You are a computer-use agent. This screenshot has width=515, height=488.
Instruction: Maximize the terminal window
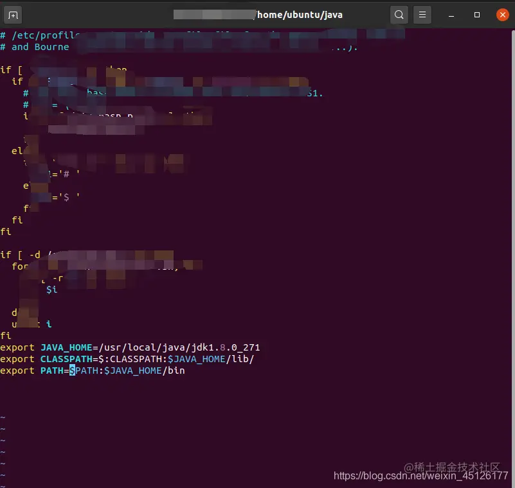pos(477,15)
